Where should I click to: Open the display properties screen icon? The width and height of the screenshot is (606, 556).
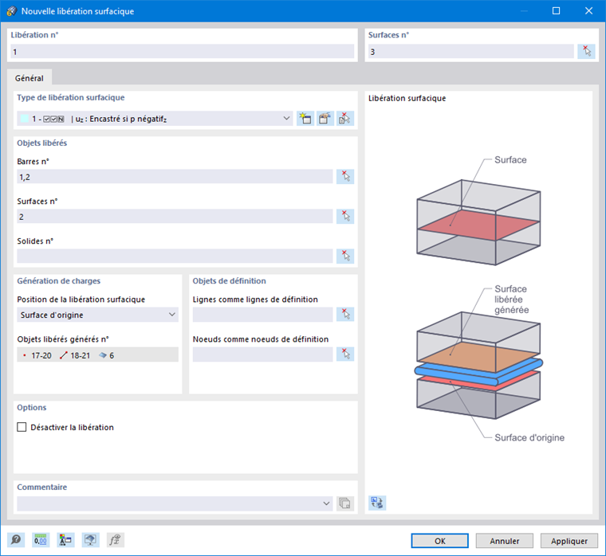[x=90, y=540]
